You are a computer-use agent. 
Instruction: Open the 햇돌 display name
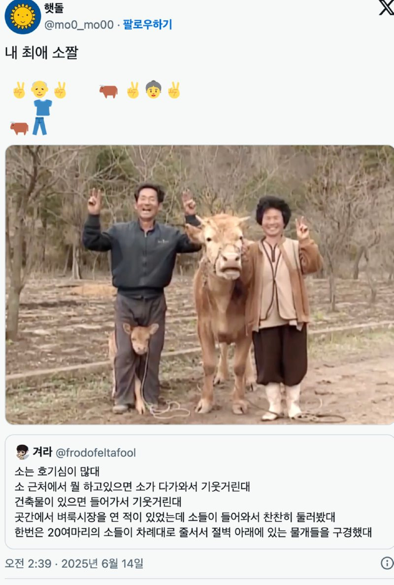[54, 7]
